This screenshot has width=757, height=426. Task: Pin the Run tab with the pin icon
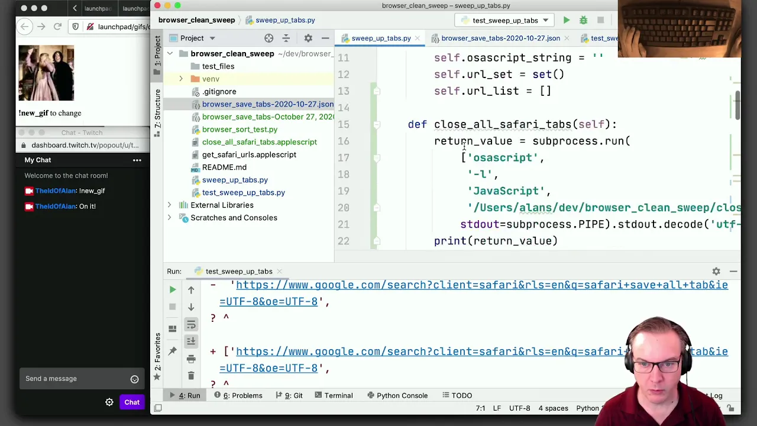[x=173, y=351]
